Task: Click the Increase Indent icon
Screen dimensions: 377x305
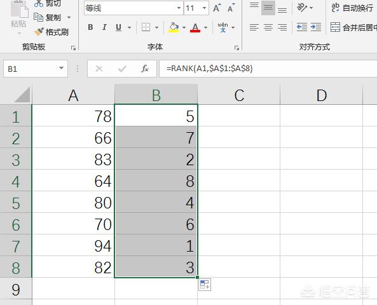Action: (x=316, y=27)
